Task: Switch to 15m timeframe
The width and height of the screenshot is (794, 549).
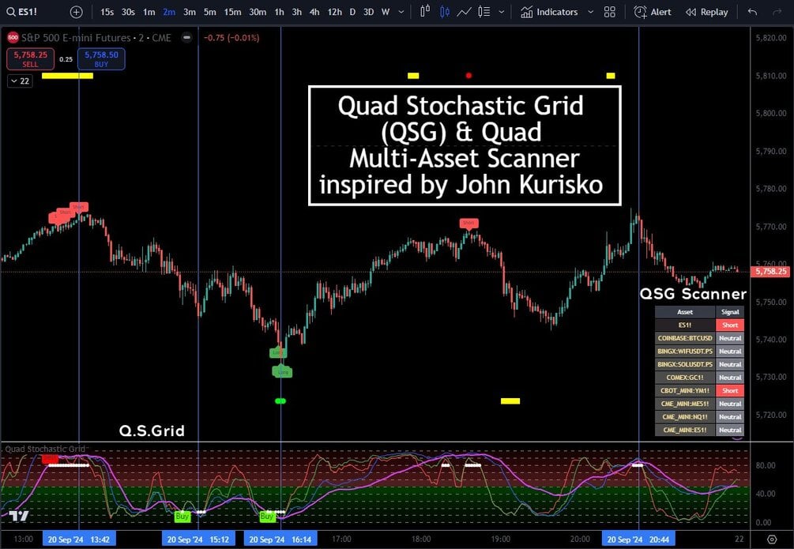Action: coord(232,12)
